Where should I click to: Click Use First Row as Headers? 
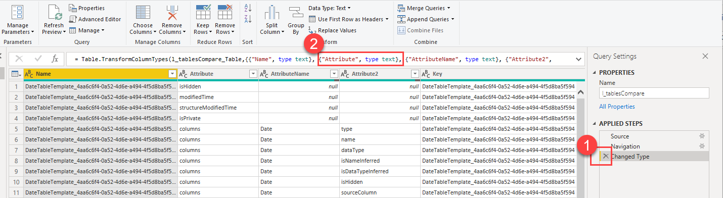point(348,19)
